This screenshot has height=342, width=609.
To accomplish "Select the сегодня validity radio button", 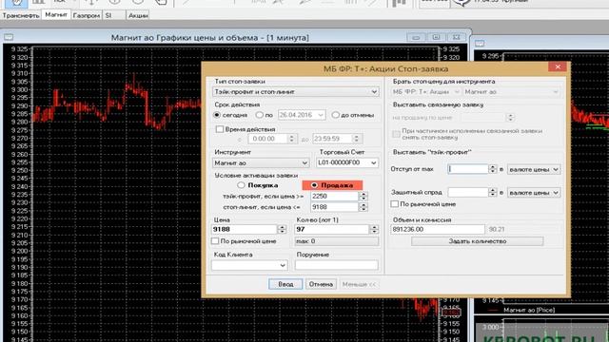I will click(x=217, y=115).
